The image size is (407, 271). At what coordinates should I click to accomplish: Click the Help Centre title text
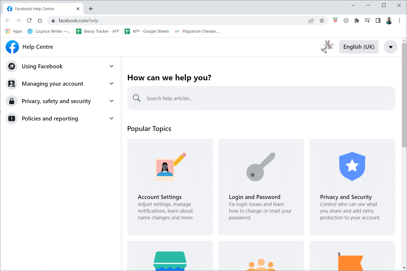38,47
